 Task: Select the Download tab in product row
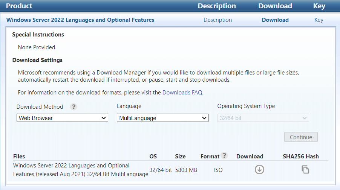point(275,20)
